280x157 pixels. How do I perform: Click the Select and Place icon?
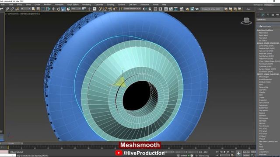point(68,9)
